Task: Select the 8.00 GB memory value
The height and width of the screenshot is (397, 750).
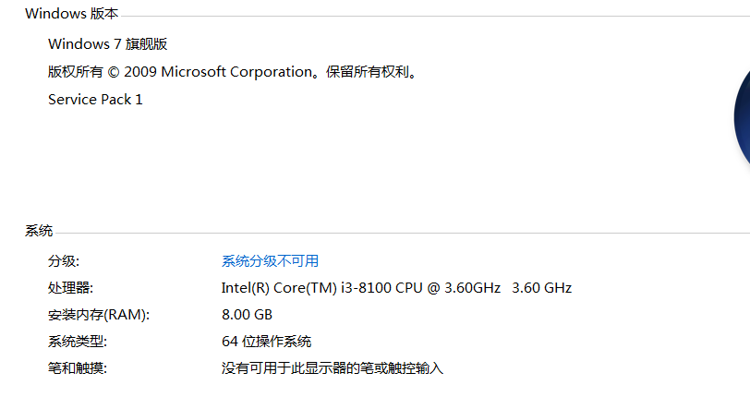Action: (247, 315)
